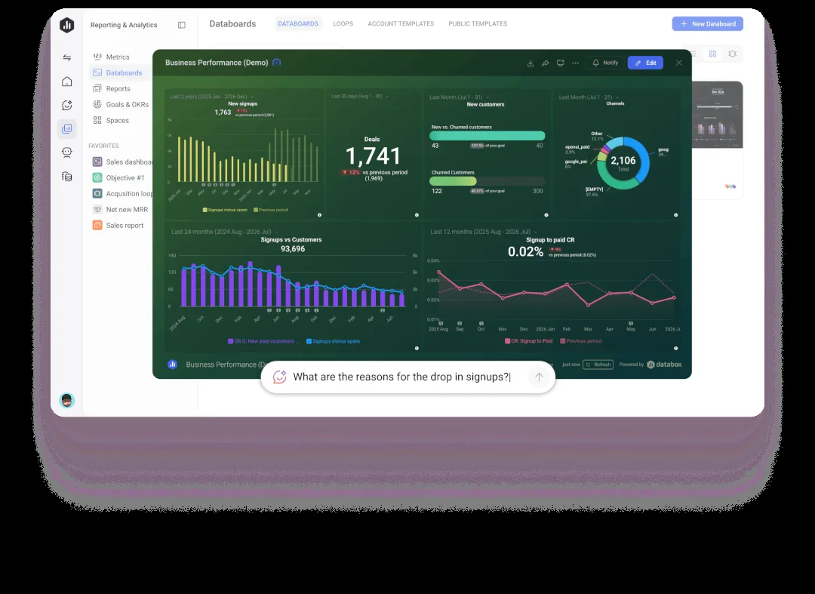Select the Databoards tab
815x594 pixels.
[298, 24]
